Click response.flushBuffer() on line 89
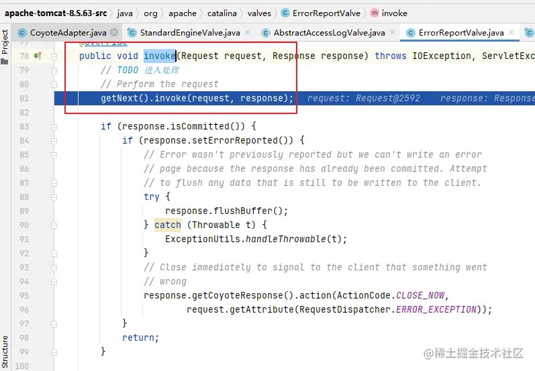This screenshot has width=535, height=371. pyautogui.click(x=224, y=211)
